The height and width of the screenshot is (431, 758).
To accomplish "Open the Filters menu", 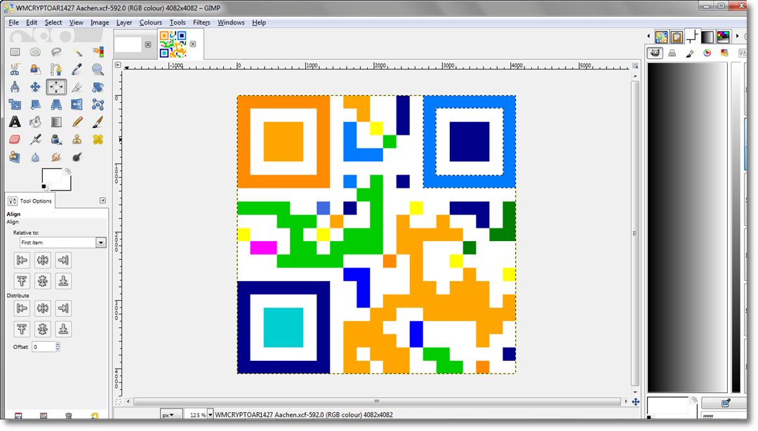I will click(x=201, y=22).
